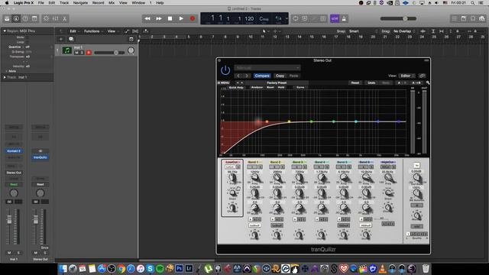Open the Functions menu in Tracks area

92,31
